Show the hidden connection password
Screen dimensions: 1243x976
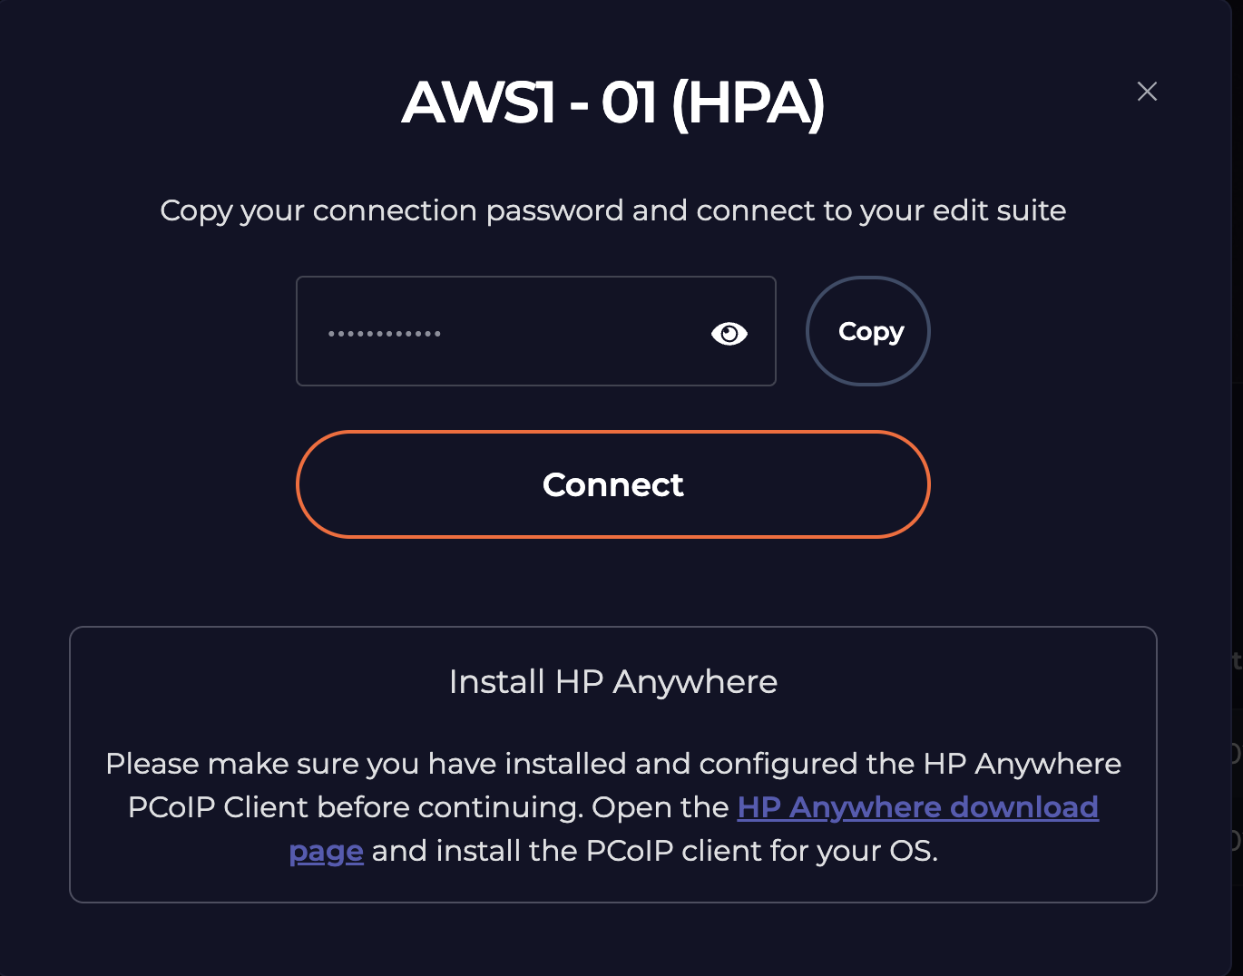(x=729, y=334)
